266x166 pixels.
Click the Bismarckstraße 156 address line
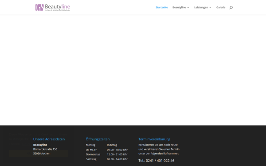coord(45,149)
